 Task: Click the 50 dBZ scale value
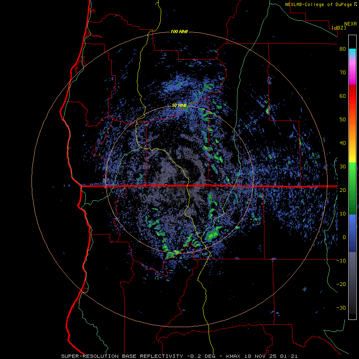[x=343, y=120]
